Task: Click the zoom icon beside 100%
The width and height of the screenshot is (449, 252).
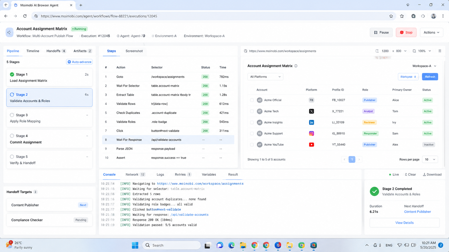Action: (414, 51)
